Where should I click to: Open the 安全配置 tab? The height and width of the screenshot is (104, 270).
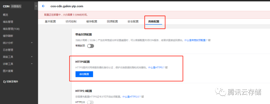pyautogui.click(x=133, y=21)
